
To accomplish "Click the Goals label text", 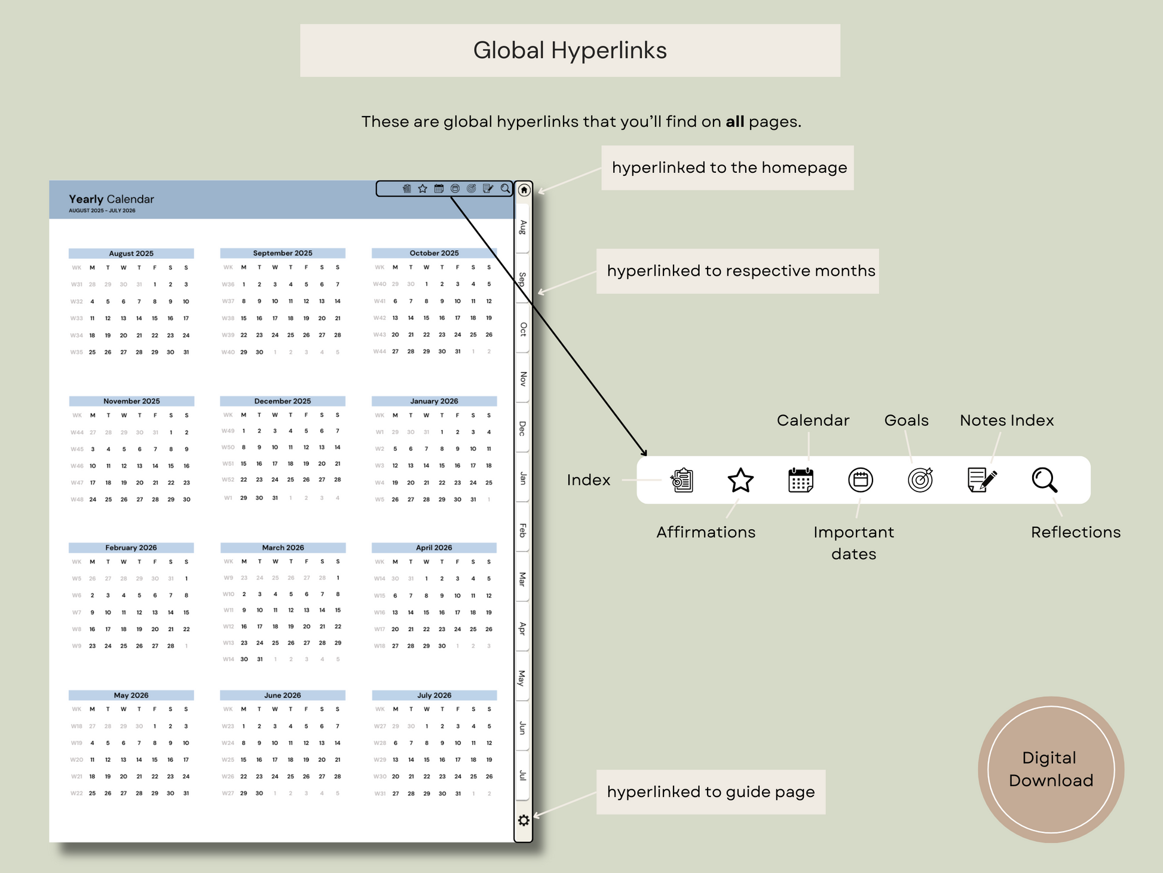I will [906, 420].
